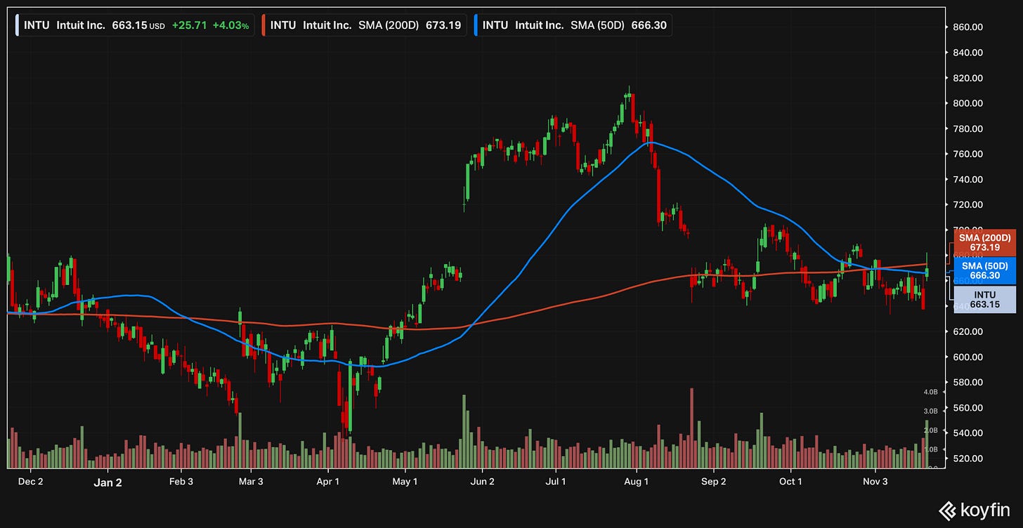This screenshot has width=1023, height=528.
Task: Click the Jun 2 date label
Action: [482, 482]
